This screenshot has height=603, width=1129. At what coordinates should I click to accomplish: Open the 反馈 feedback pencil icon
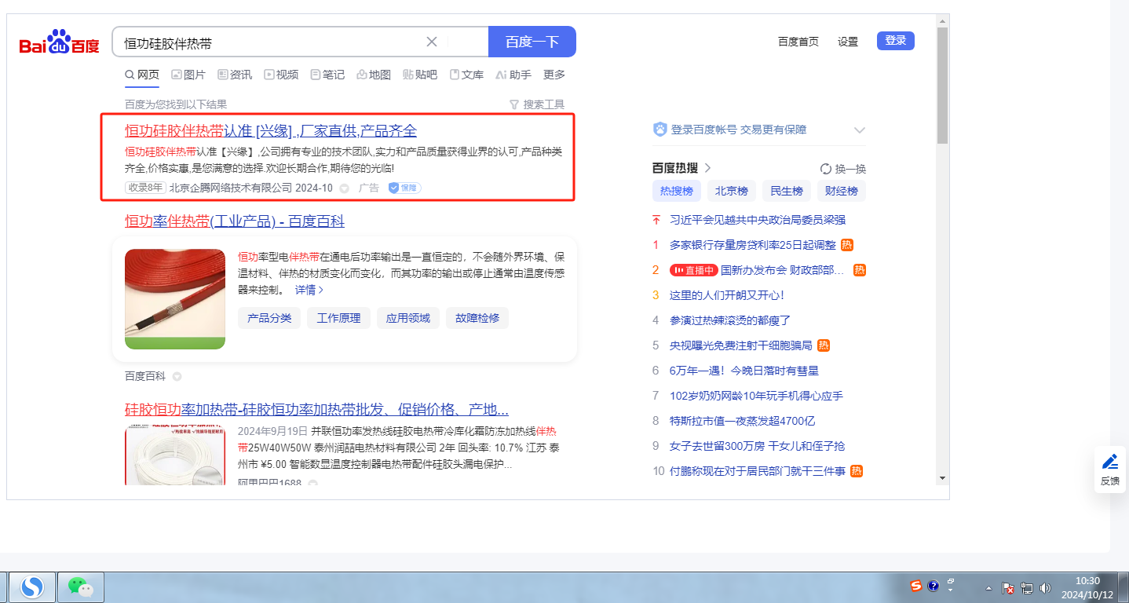pyautogui.click(x=1110, y=462)
